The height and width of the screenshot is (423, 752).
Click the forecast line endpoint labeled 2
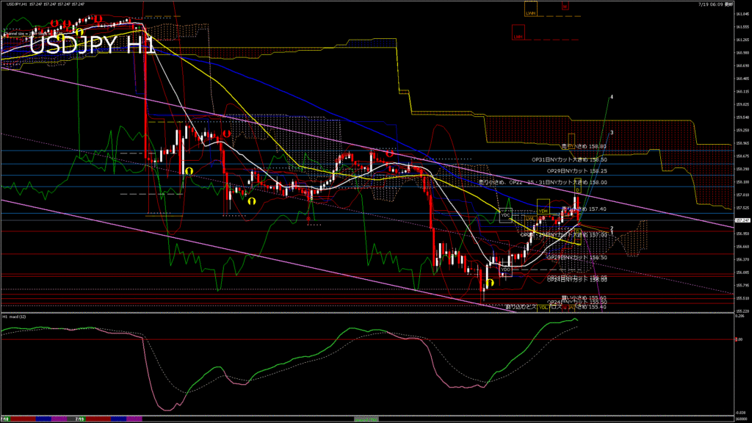click(x=612, y=228)
